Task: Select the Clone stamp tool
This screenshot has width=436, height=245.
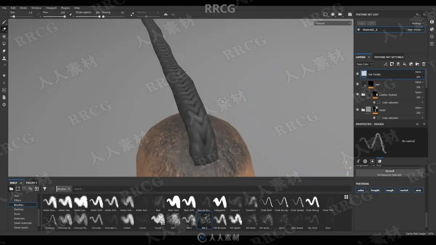Action: tap(4, 58)
